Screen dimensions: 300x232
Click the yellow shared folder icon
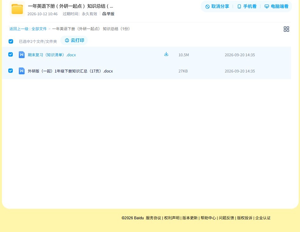pyautogui.click(x=17, y=9)
